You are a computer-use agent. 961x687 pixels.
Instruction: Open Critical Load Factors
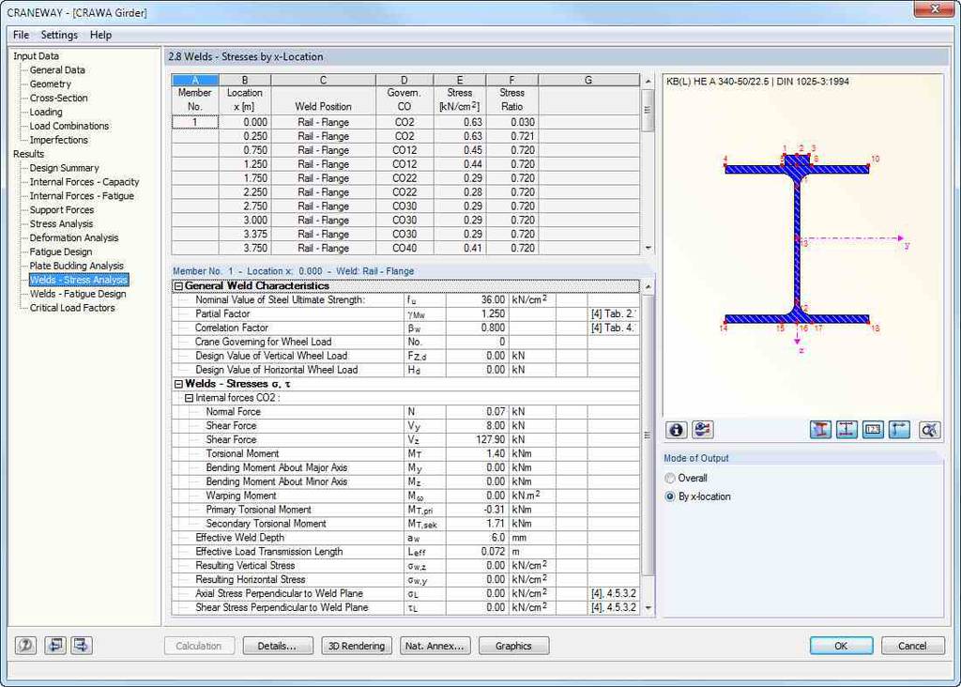point(72,308)
